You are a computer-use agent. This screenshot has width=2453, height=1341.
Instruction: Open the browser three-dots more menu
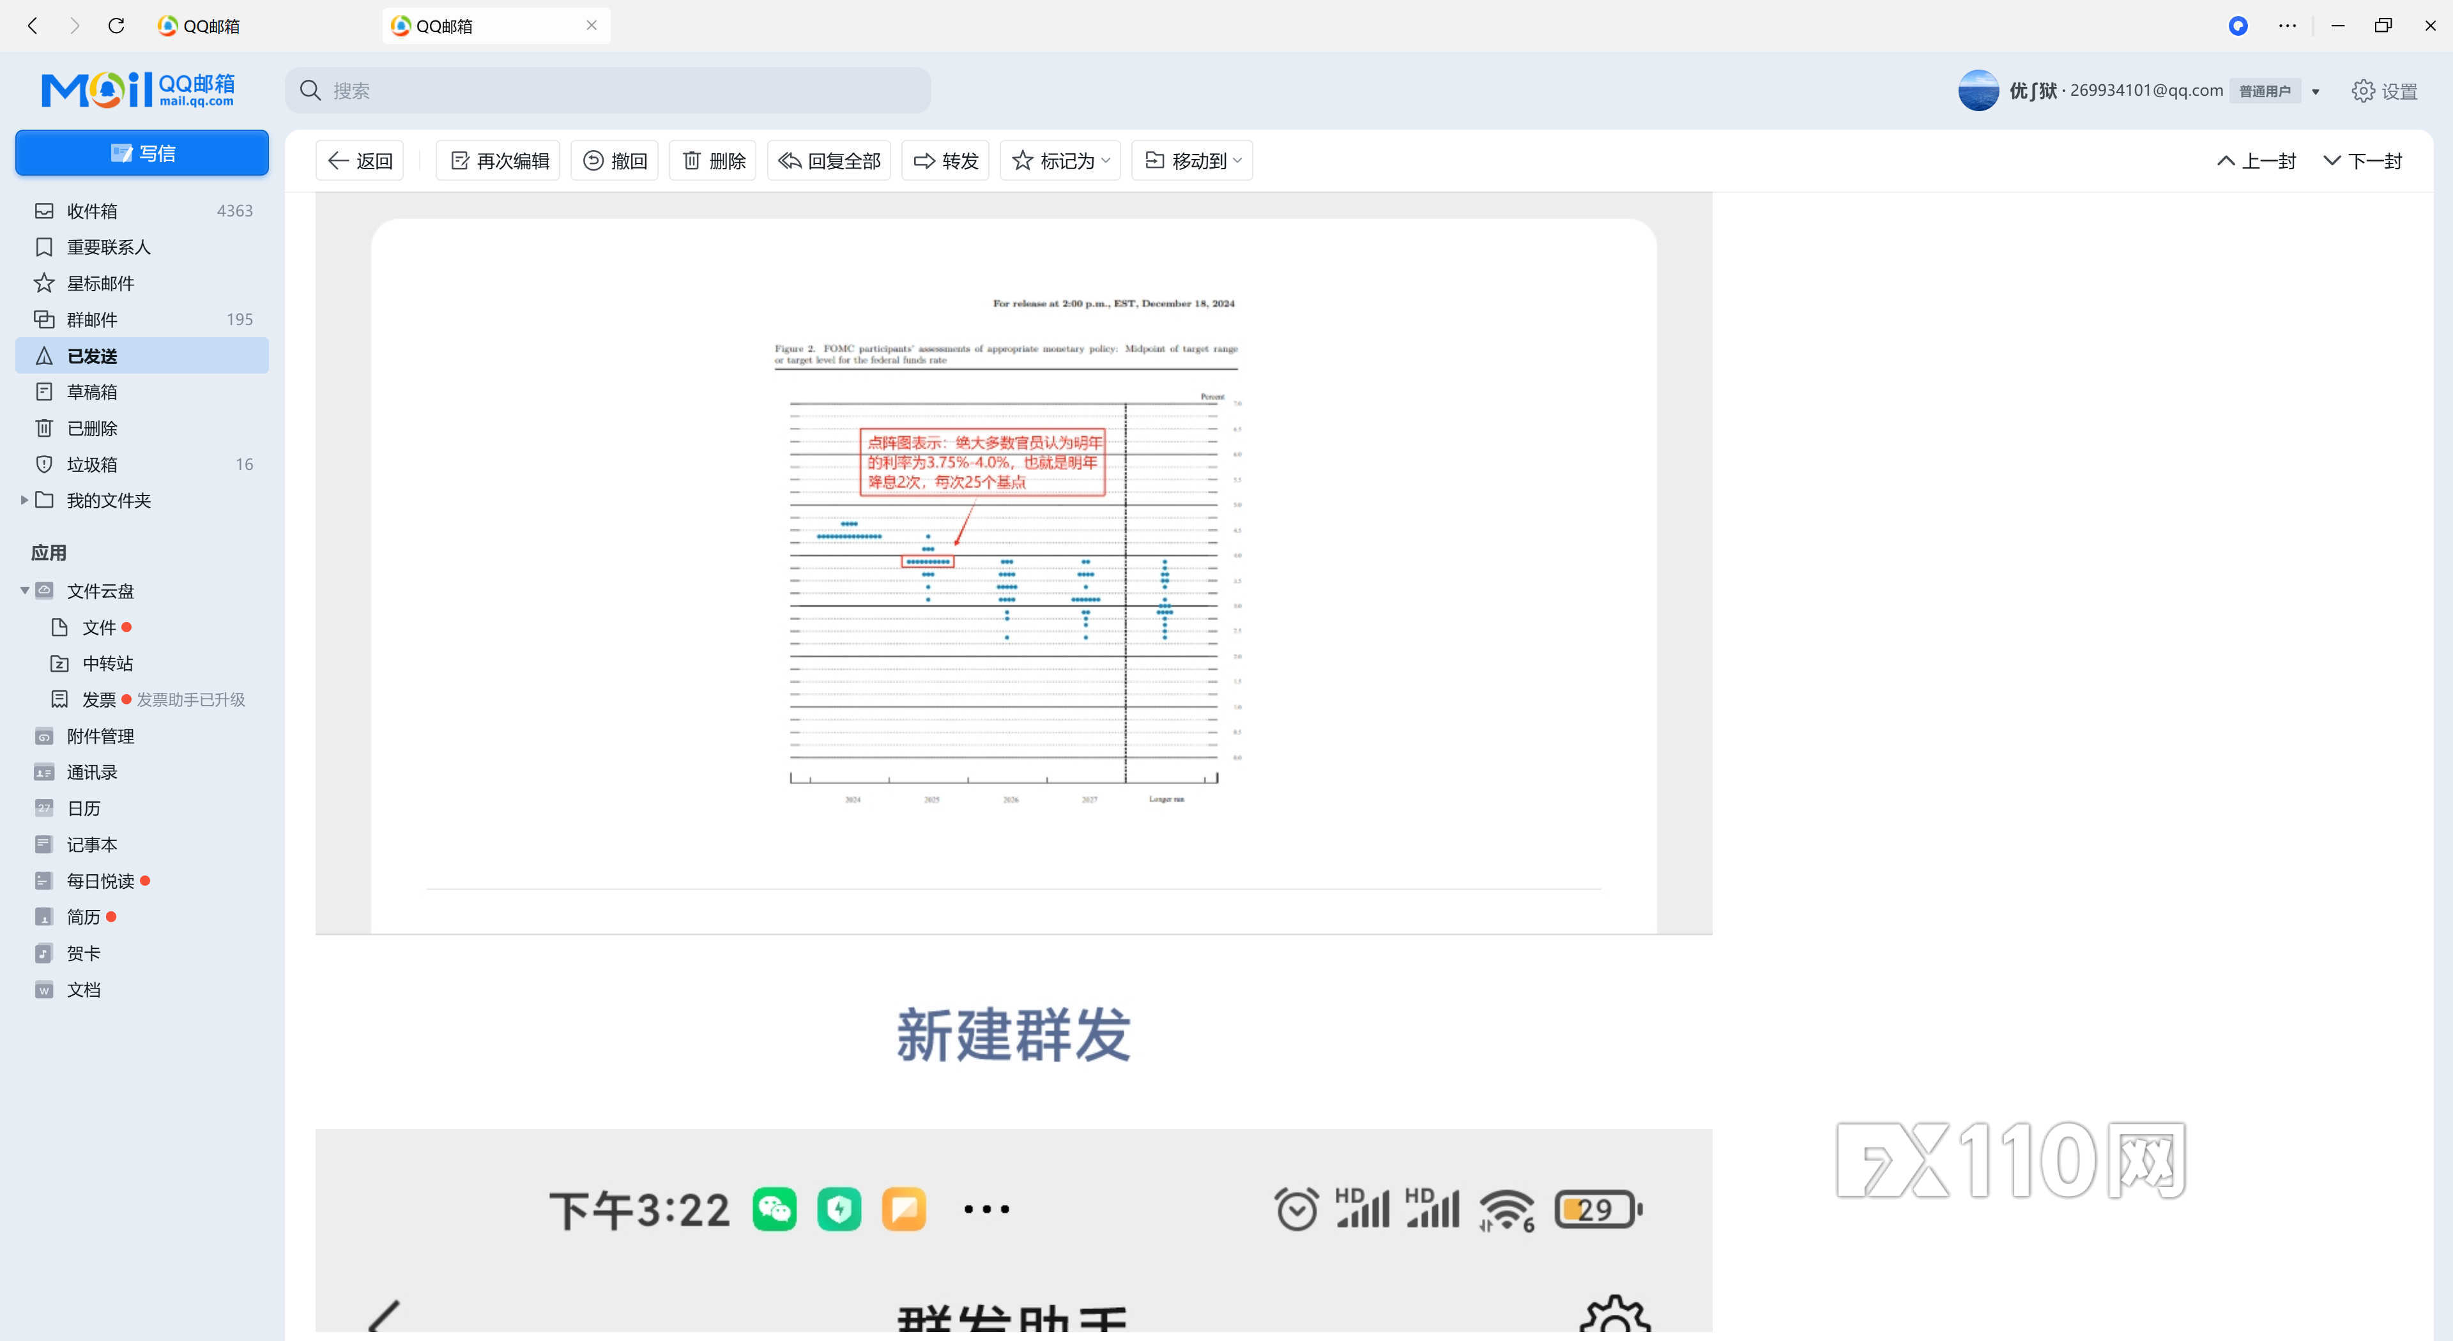click(2288, 26)
